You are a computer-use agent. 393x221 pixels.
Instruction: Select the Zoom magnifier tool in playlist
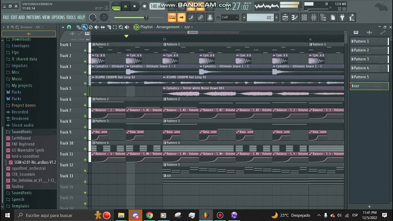pyautogui.click(x=121, y=27)
